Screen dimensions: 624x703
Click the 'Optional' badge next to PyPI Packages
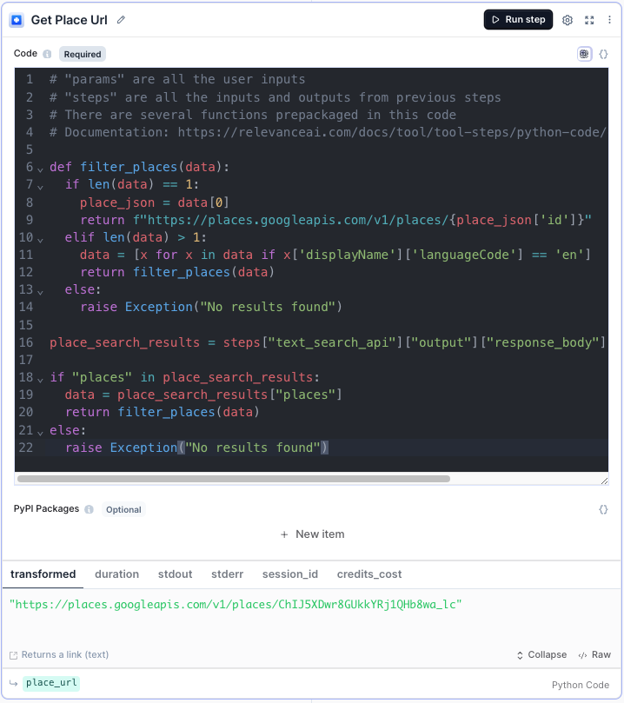pyautogui.click(x=123, y=509)
